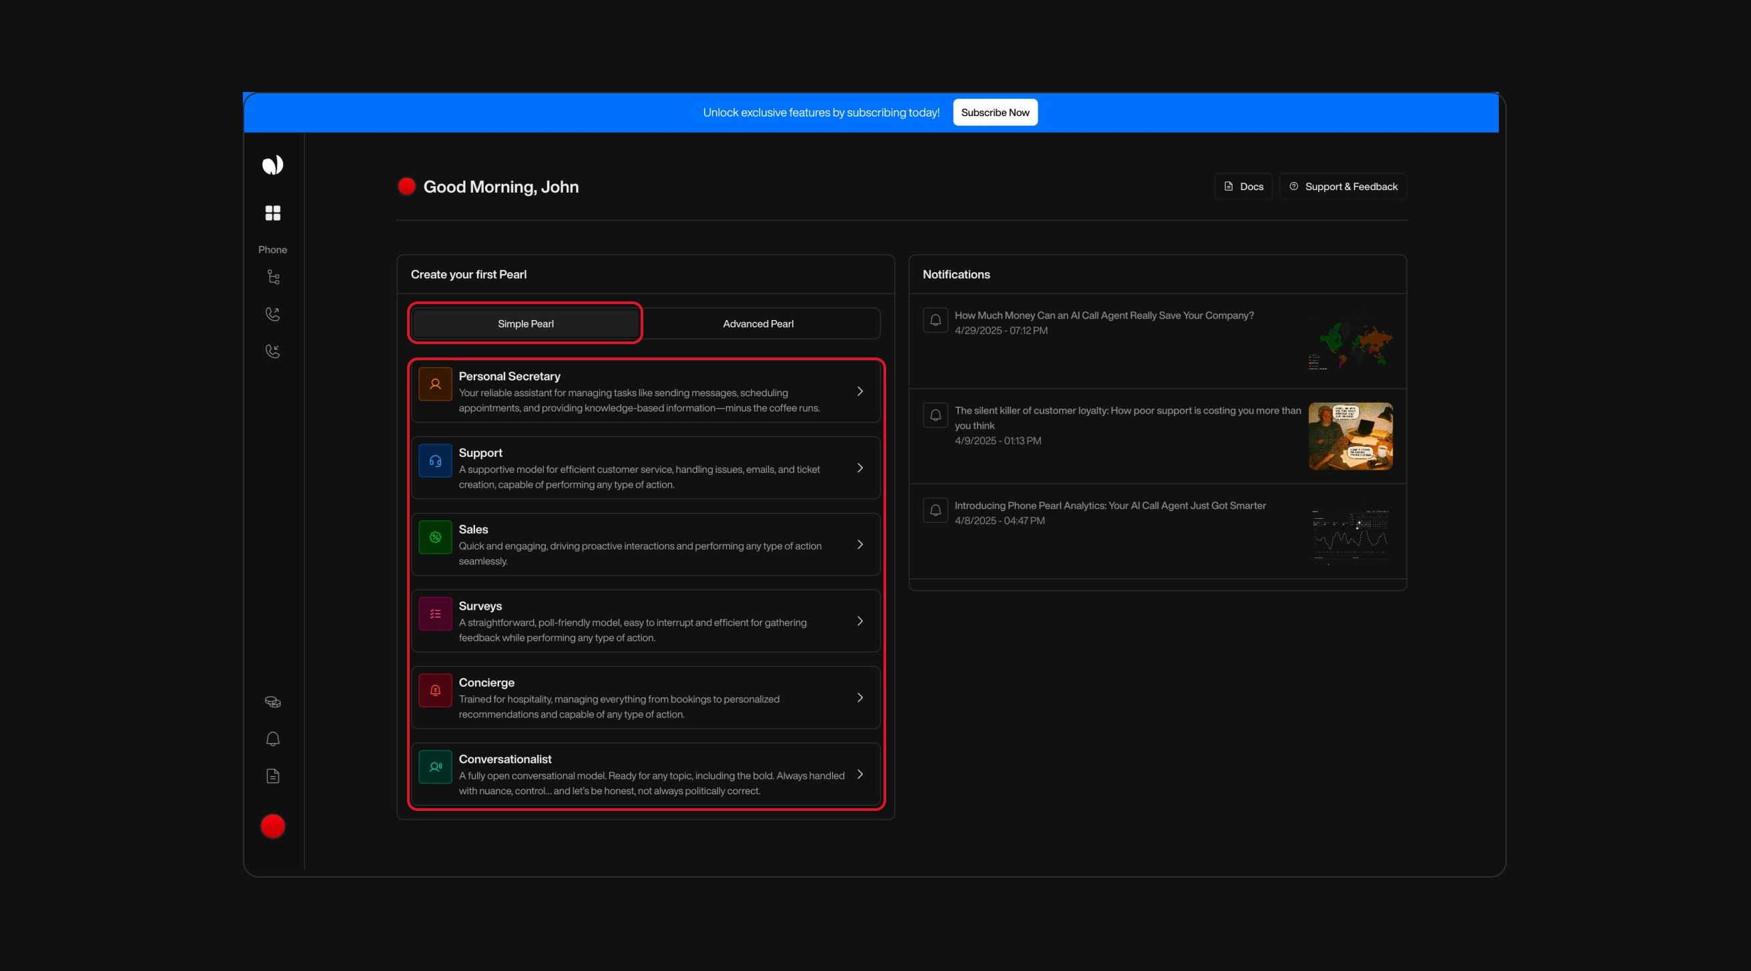The width and height of the screenshot is (1751, 971).
Task: Open notifications bell in sidebar
Action: point(272,740)
